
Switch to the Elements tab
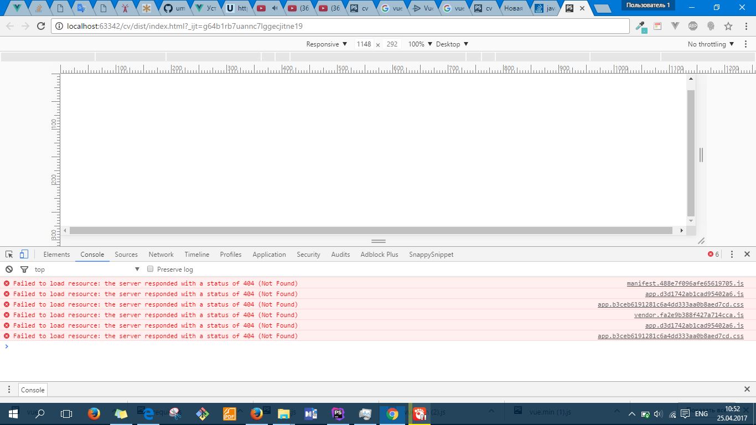click(56, 255)
